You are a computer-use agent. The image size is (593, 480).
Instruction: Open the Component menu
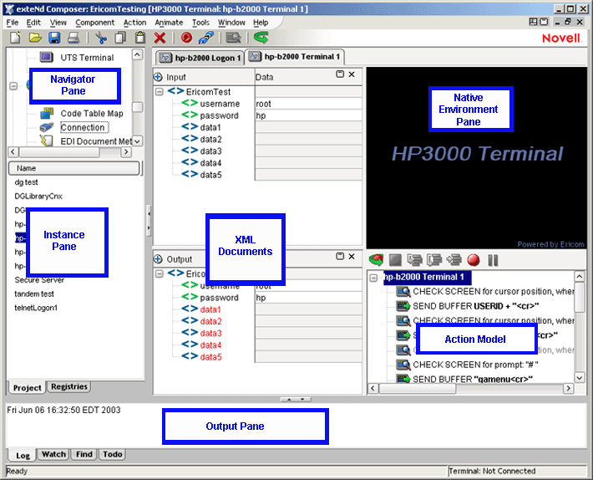click(94, 23)
